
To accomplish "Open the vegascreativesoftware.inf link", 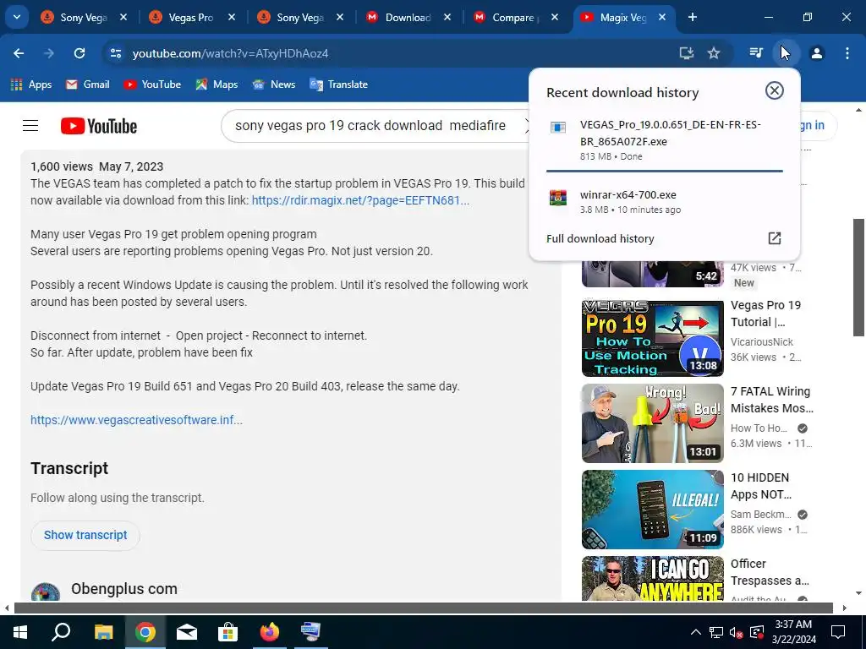I will tap(136, 420).
